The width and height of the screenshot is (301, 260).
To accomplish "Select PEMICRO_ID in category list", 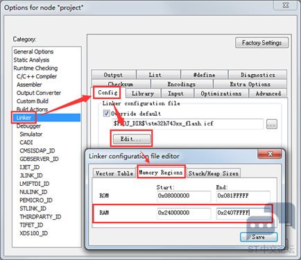I will click(36, 200).
